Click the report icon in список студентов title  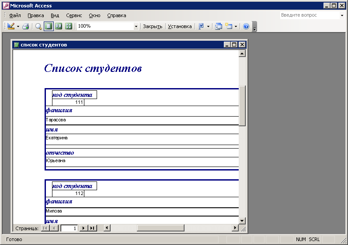[16, 45]
